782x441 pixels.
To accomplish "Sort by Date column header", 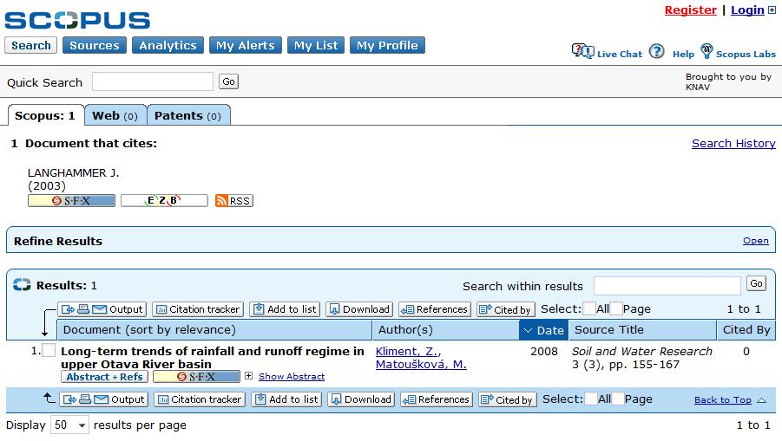I will coord(543,330).
